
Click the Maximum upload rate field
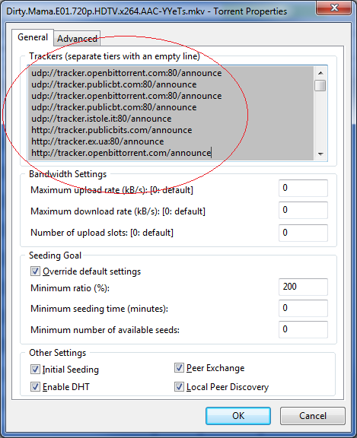click(x=303, y=188)
